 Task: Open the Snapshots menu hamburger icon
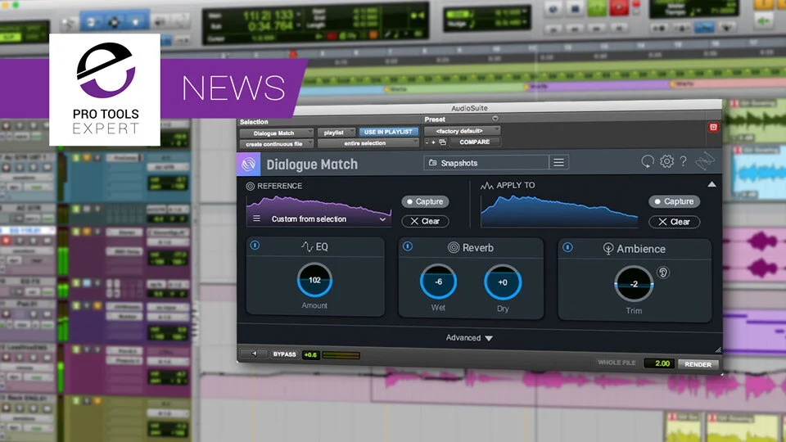click(558, 162)
